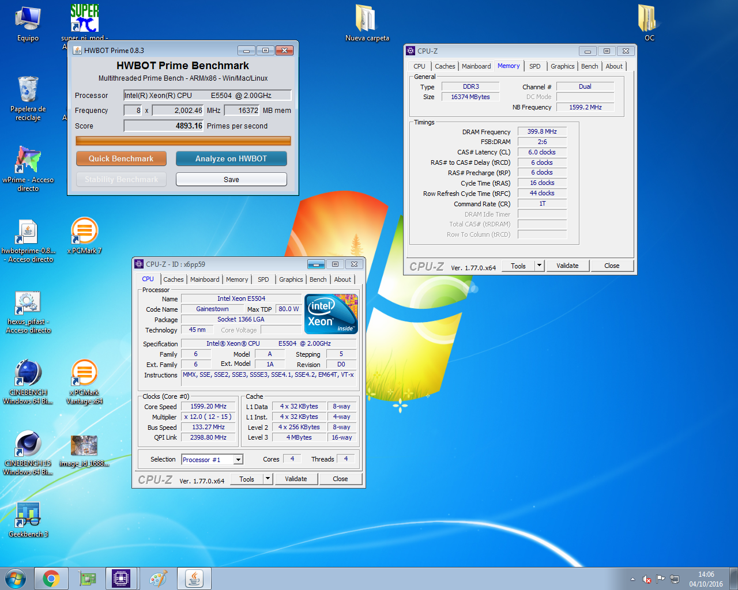Open the super_pi_mod desktop icon
The height and width of the screenshot is (590, 738).
(x=84, y=23)
